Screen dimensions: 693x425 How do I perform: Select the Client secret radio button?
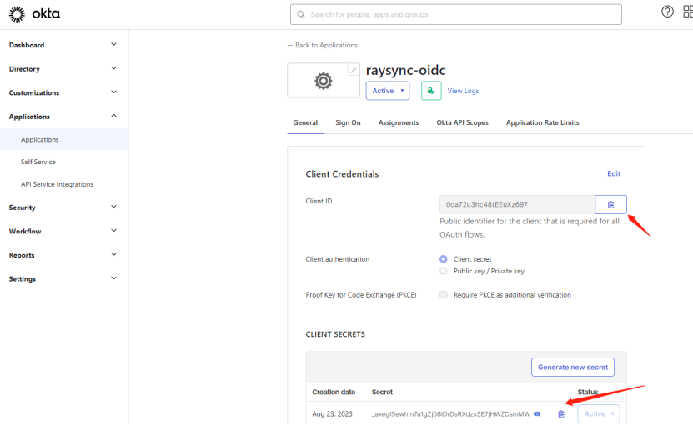point(444,259)
